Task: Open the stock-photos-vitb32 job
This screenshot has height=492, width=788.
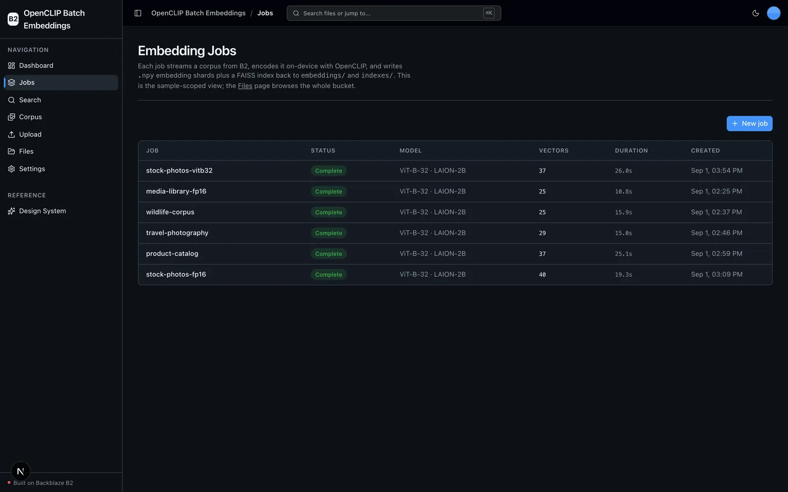Action: pyautogui.click(x=179, y=171)
